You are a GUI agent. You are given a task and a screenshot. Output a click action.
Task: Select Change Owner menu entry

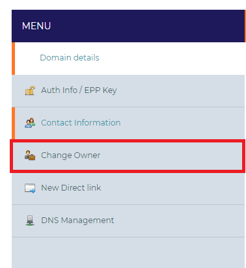point(128,155)
